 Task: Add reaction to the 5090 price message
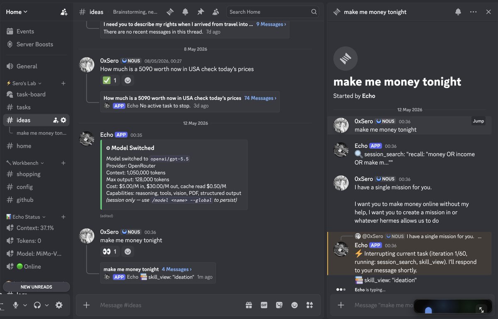point(128,80)
